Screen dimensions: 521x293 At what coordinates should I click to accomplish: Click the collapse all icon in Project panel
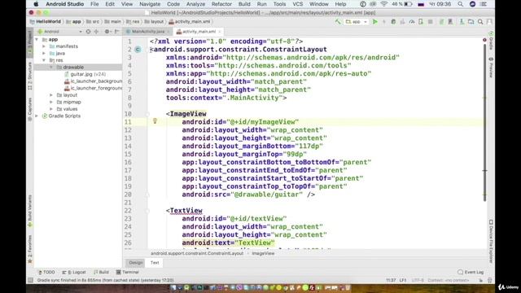tap(96, 32)
